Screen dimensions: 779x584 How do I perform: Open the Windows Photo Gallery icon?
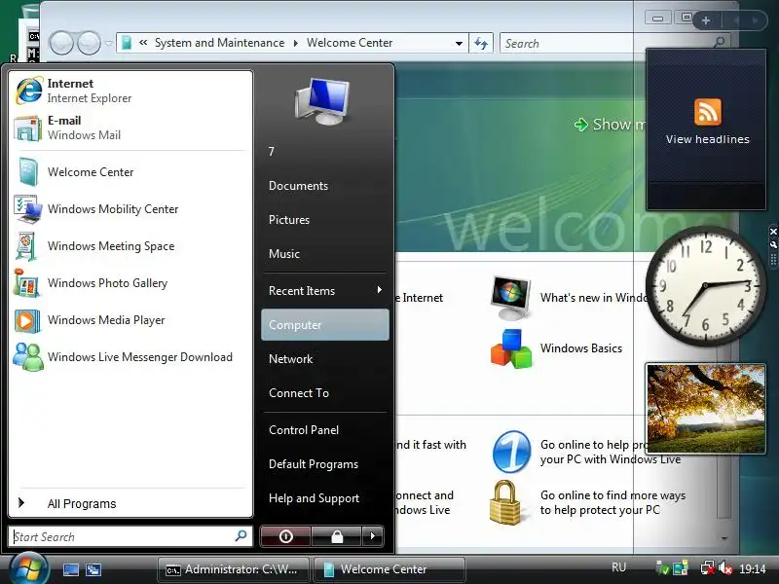click(x=26, y=283)
